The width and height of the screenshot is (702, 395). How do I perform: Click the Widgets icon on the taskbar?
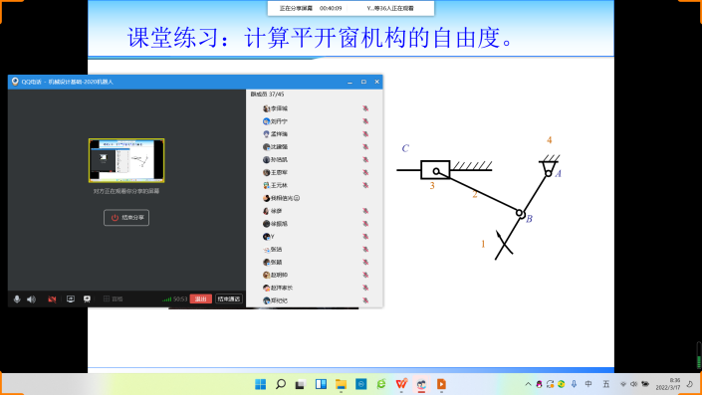click(321, 384)
